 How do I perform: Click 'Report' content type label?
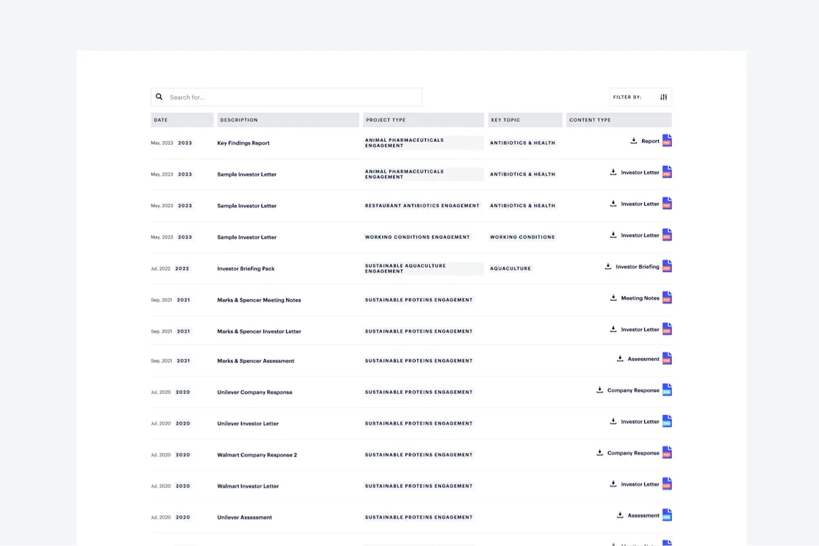(650, 141)
